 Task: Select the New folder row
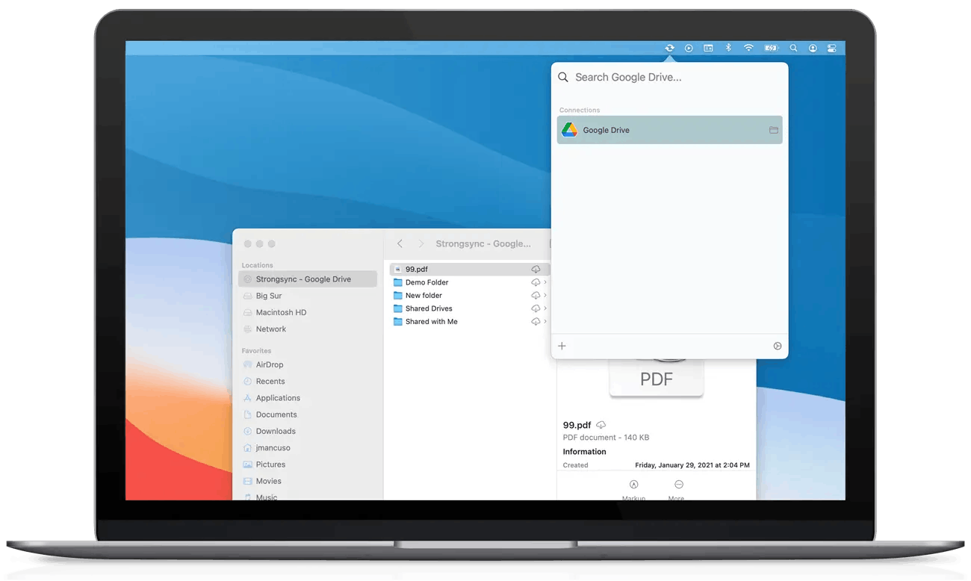[470, 295]
